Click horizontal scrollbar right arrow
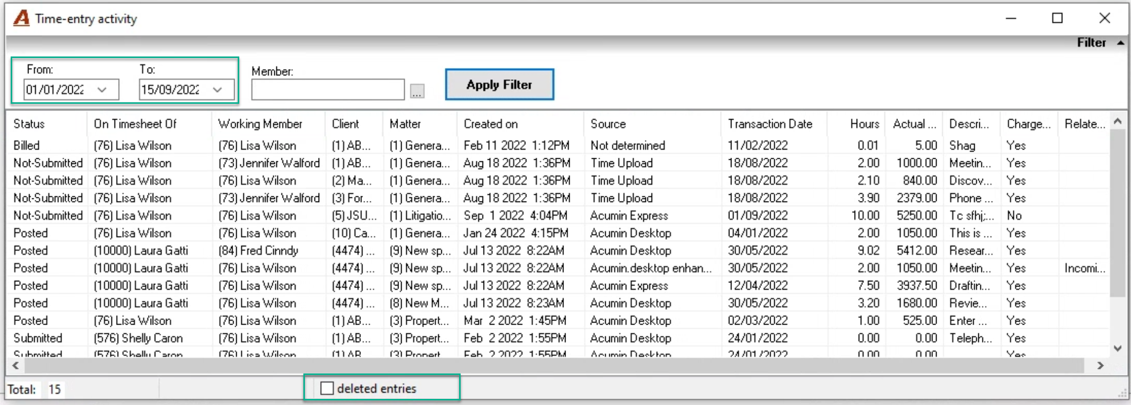 point(1100,365)
